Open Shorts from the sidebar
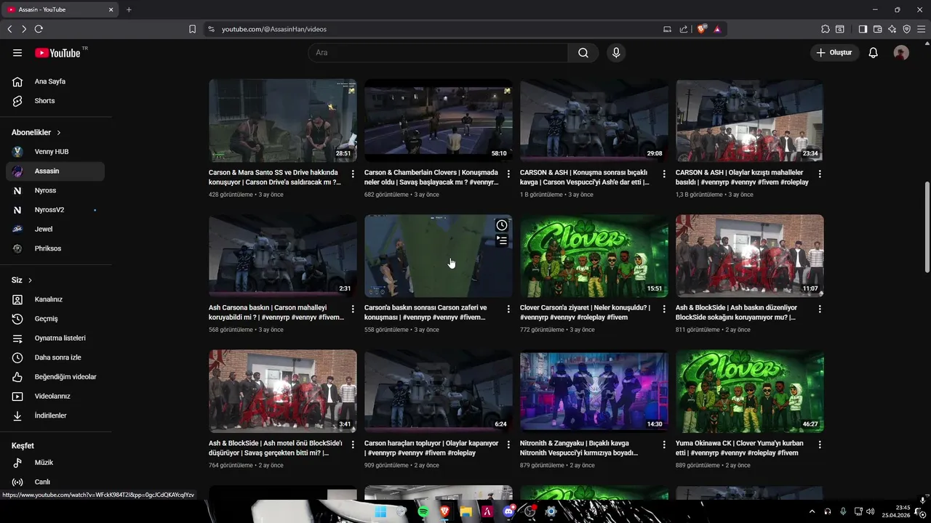Viewport: 931px width, 523px height. pos(55,101)
